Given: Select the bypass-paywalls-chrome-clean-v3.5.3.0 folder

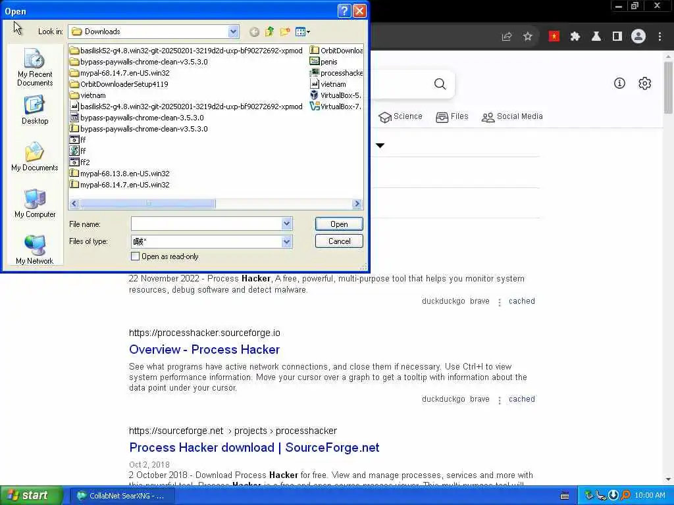Looking at the screenshot, I should 138,62.
